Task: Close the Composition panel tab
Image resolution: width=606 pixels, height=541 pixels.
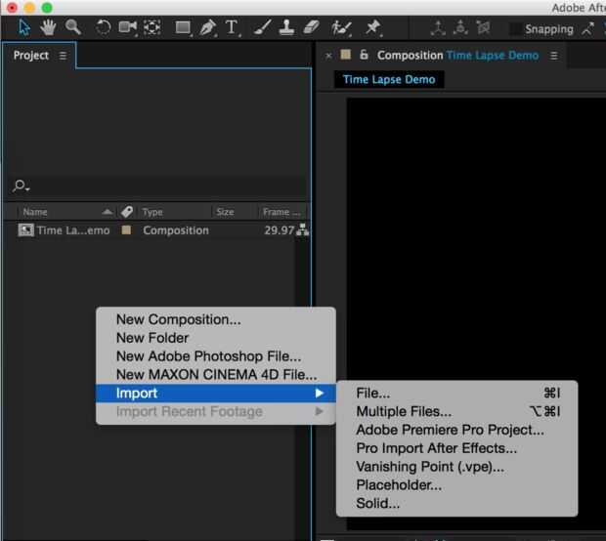Action: [328, 56]
